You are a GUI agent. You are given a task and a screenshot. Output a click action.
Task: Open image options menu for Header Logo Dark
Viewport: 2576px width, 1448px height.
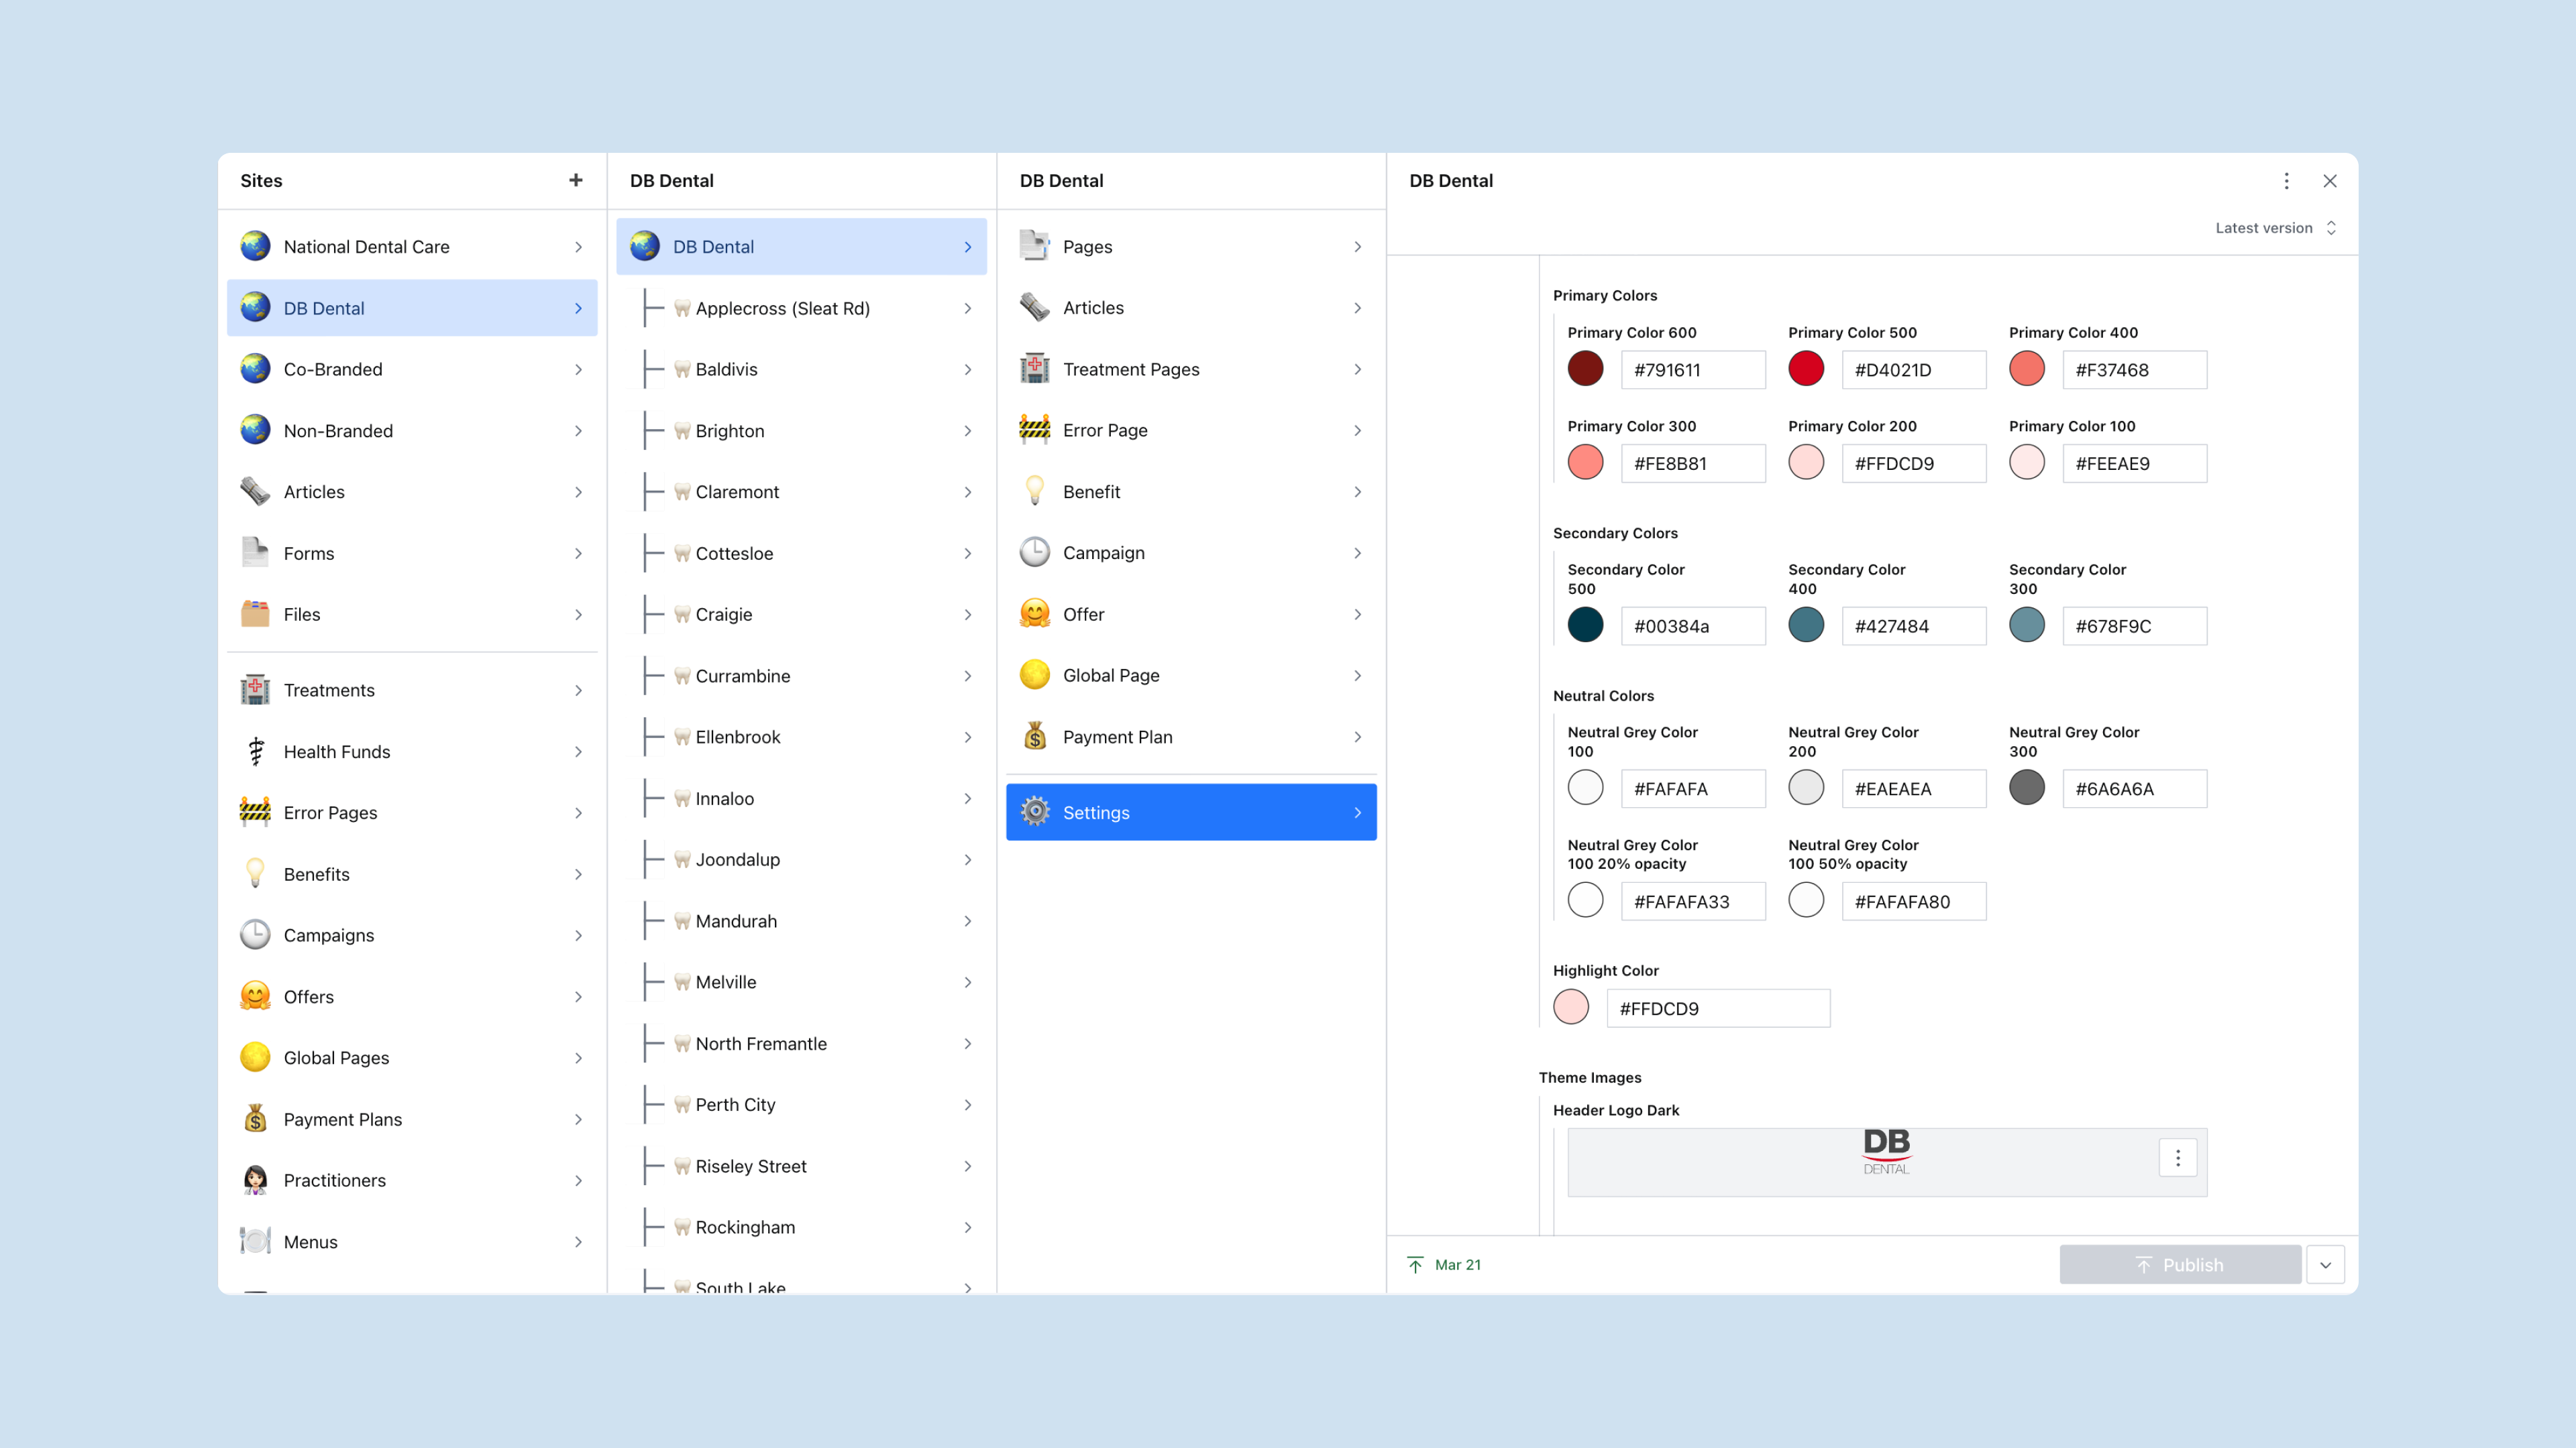coord(2178,1158)
